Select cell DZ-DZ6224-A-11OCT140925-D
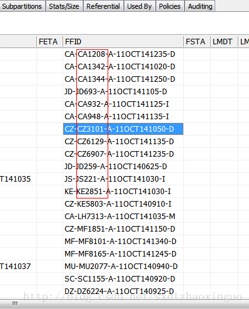The width and height of the screenshot is (249, 309). pyautogui.click(x=123, y=292)
